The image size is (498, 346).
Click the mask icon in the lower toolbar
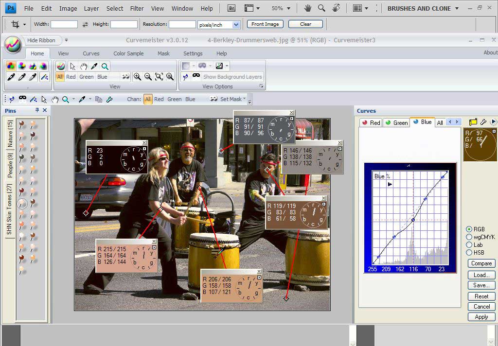22,99
